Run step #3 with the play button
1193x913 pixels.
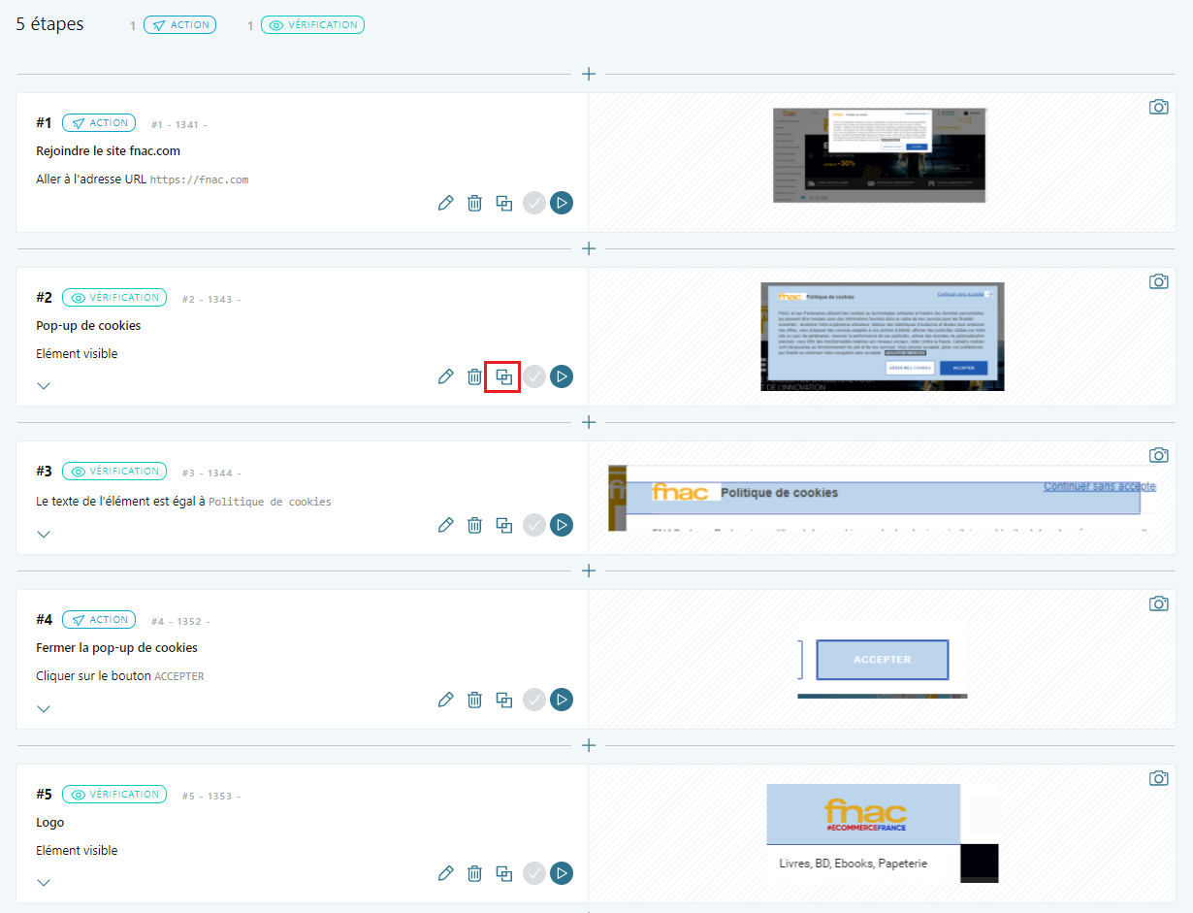point(562,525)
